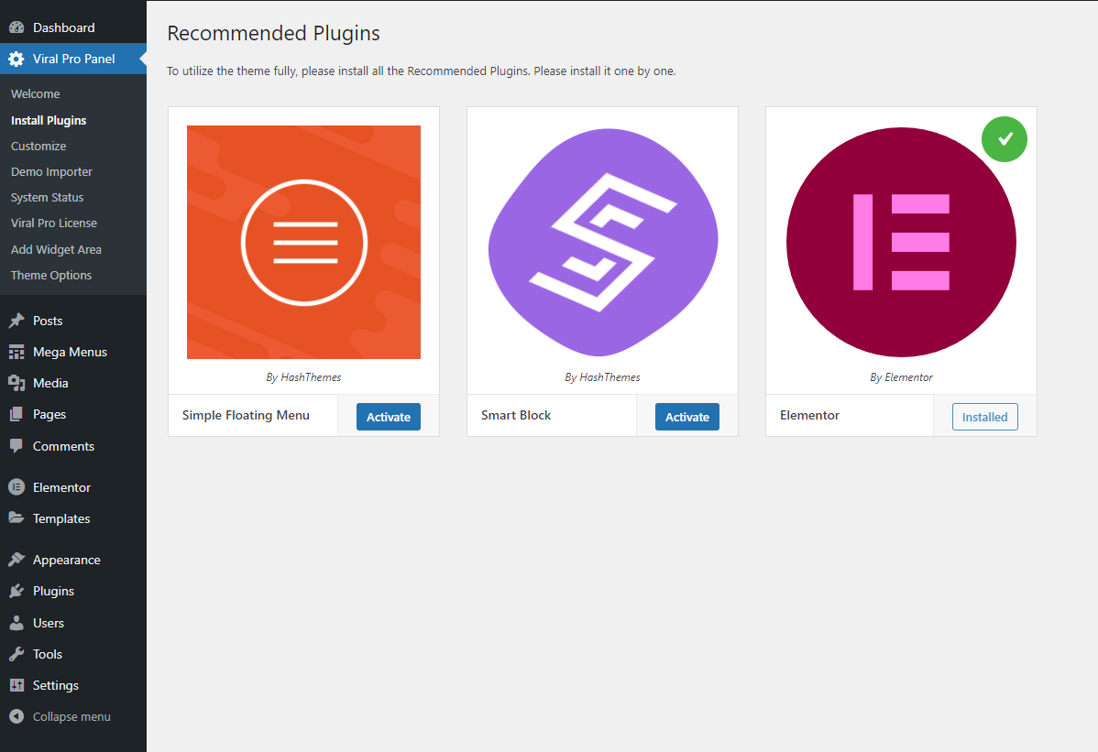
Task: Open the Tools sidebar label
Action: click(48, 654)
